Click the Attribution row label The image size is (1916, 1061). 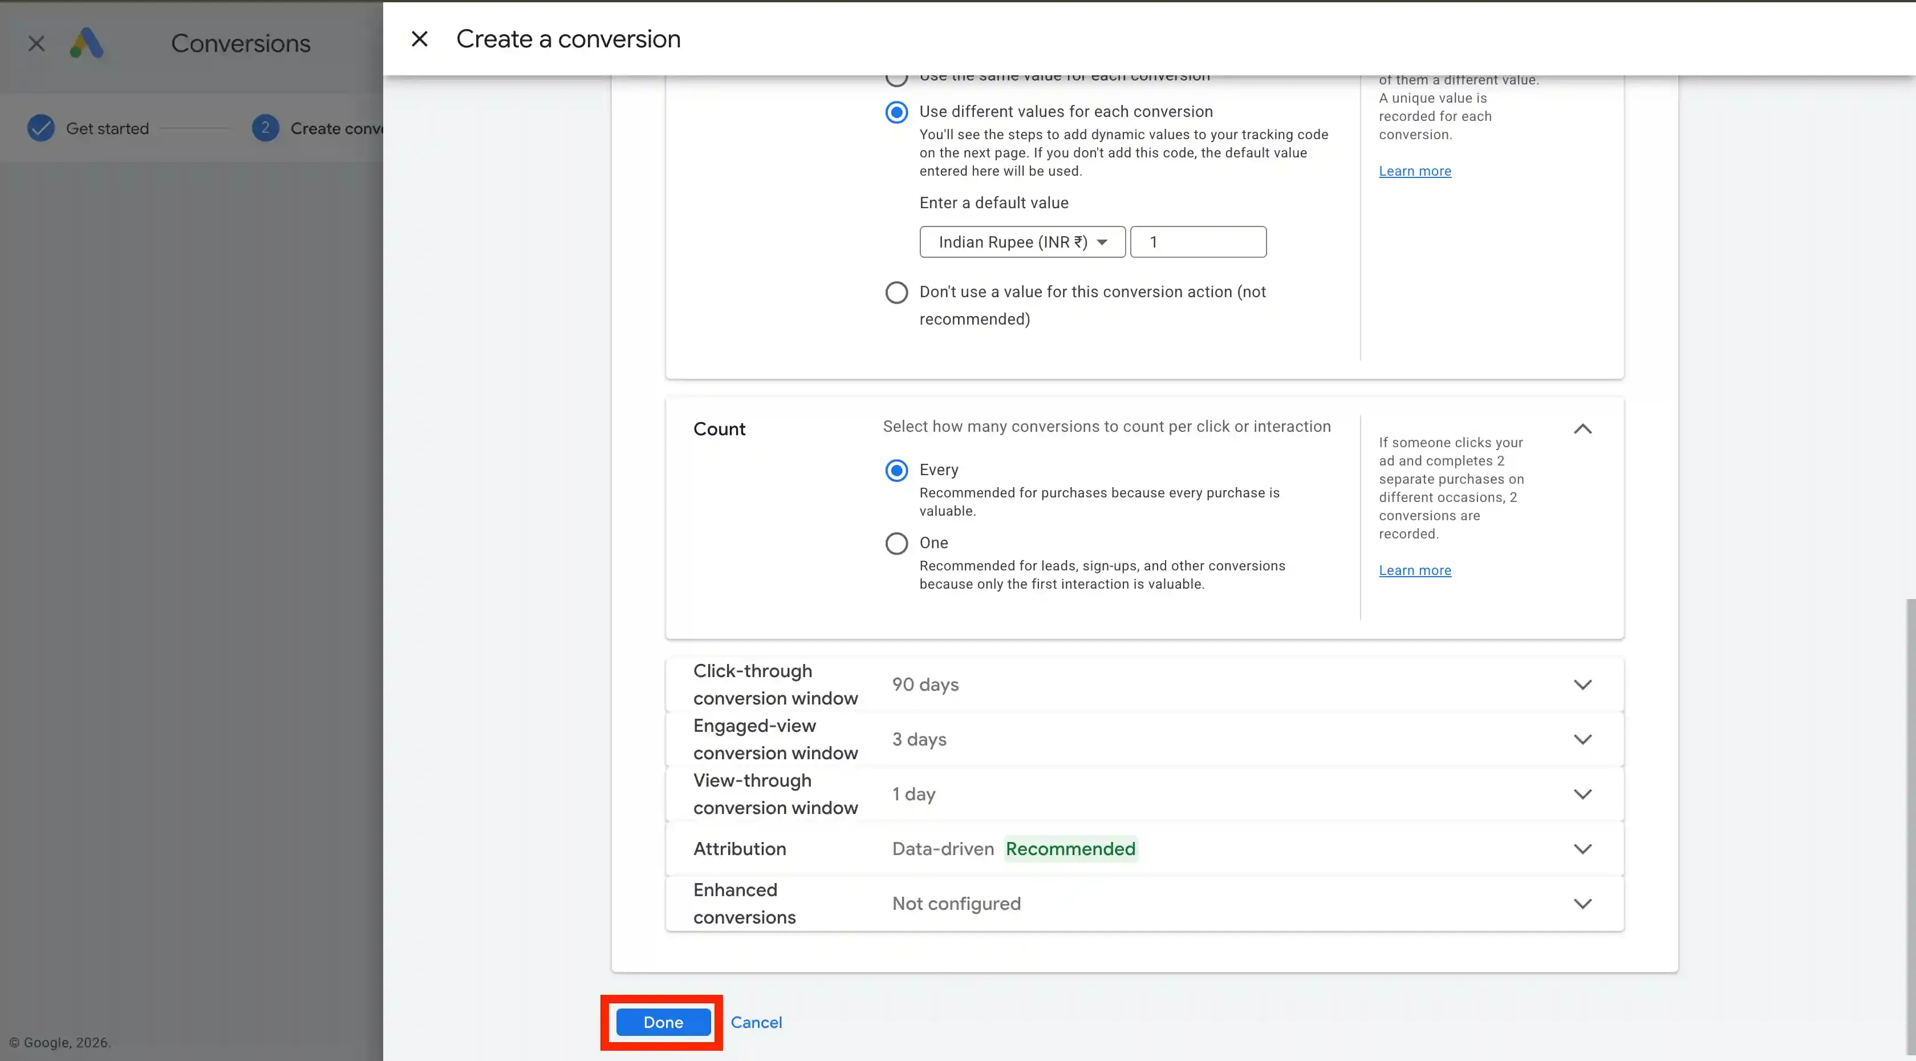(740, 849)
